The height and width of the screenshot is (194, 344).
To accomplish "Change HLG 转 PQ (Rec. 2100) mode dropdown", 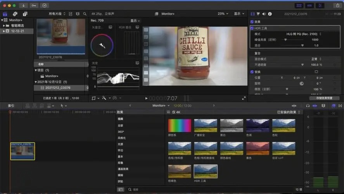I will pyautogui.click(x=304, y=34).
